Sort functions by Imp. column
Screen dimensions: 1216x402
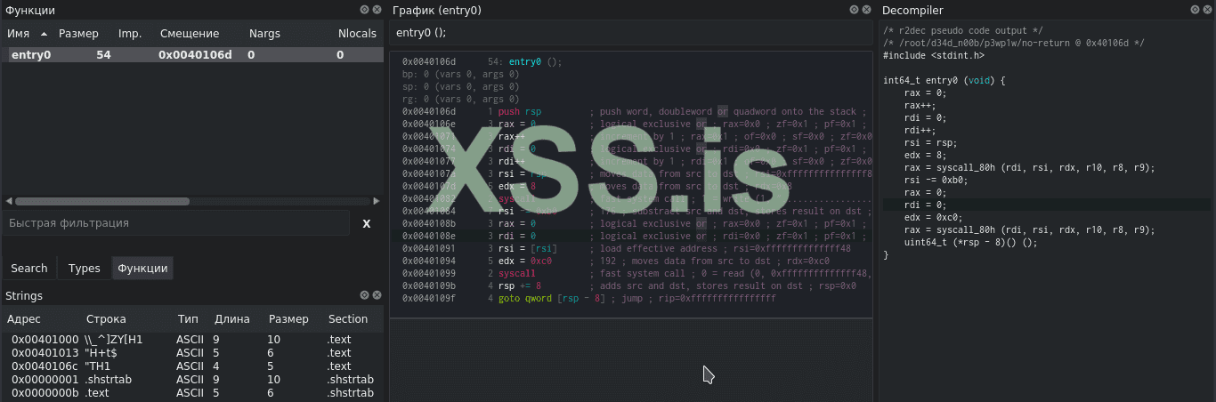click(x=130, y=34)
